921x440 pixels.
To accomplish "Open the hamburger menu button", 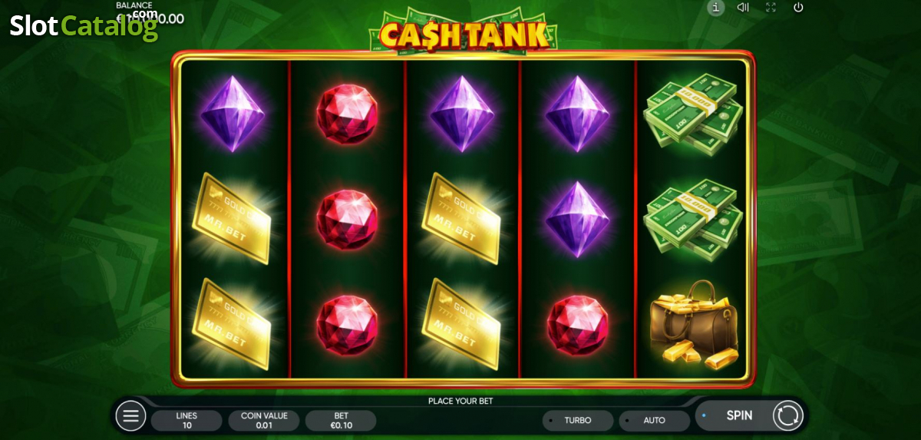I will pyautogui.click(x=130, y=416).
